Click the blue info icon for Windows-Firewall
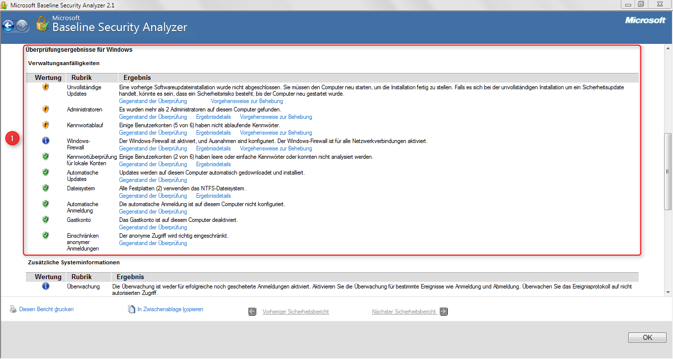Screen dimensions: 673x359 (45, 141)
